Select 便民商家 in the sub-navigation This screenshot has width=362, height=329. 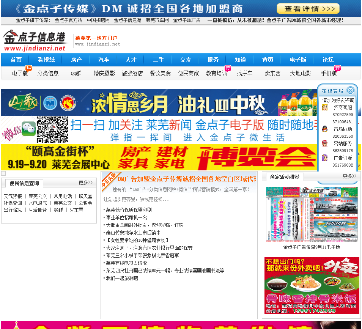188,73
